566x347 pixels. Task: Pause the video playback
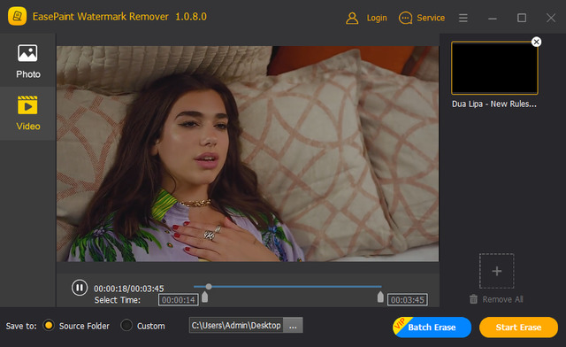[x=80, y=288]
